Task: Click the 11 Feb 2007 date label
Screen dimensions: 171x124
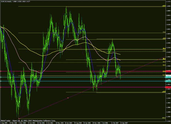Action: point(115,123)
